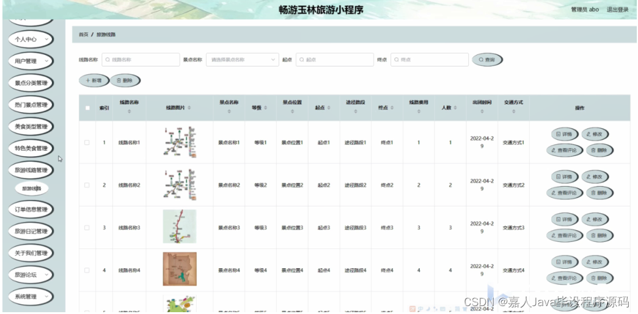Click the 管理员 abo user label
This screenshot has height=314, width=638.
tap(585, 10)
